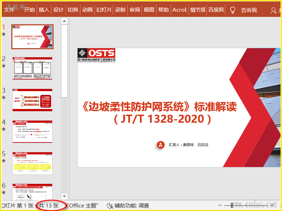Click the 共 13 张 slide count
Screen dimensions: 282x211
[49, 206]
